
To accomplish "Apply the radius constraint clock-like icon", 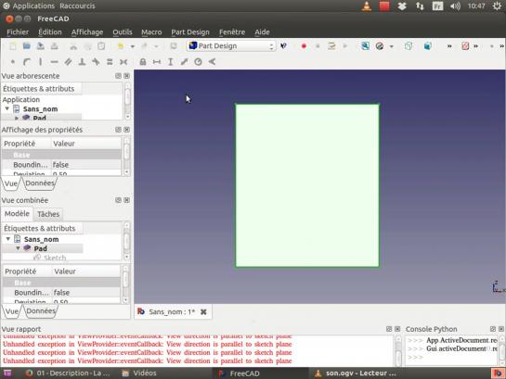I will click(198, 61).
